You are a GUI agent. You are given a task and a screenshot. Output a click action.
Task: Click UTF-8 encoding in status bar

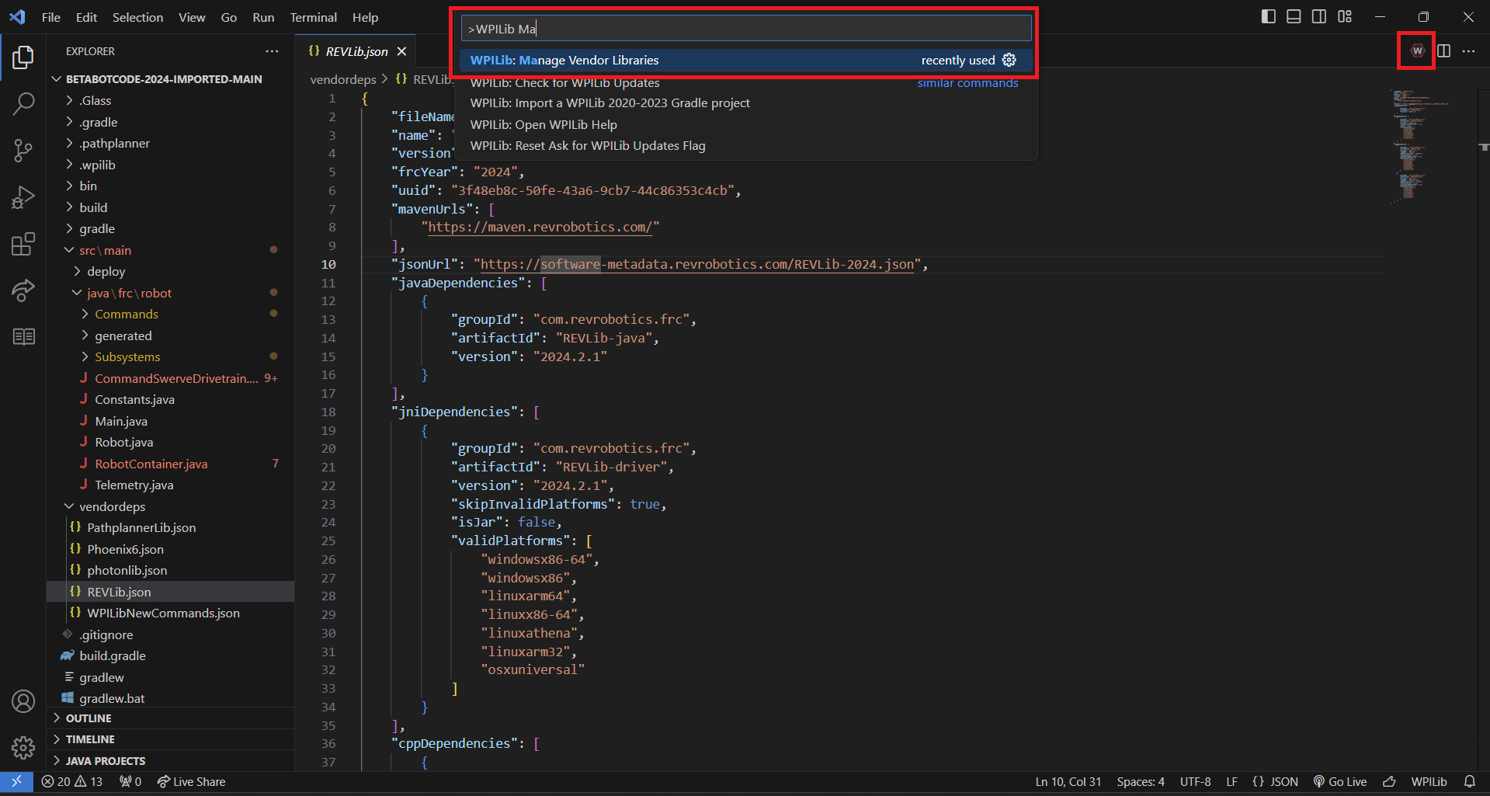1196,782
